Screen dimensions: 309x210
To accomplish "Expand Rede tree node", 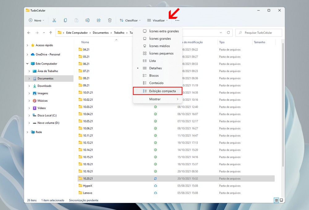I will tap(28, 132).
